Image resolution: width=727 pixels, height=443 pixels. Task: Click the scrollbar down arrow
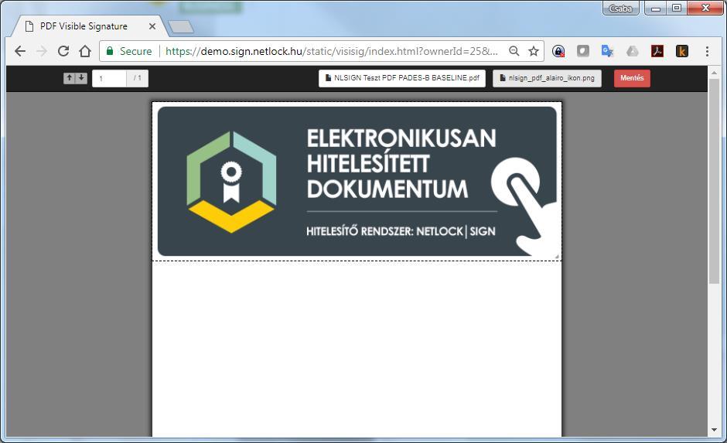[x=714, y=430]
